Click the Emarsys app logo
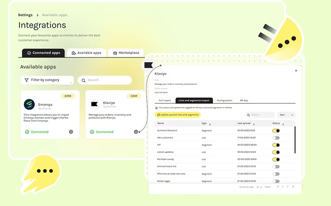The image size is (331, 206). tap(29, 105)
